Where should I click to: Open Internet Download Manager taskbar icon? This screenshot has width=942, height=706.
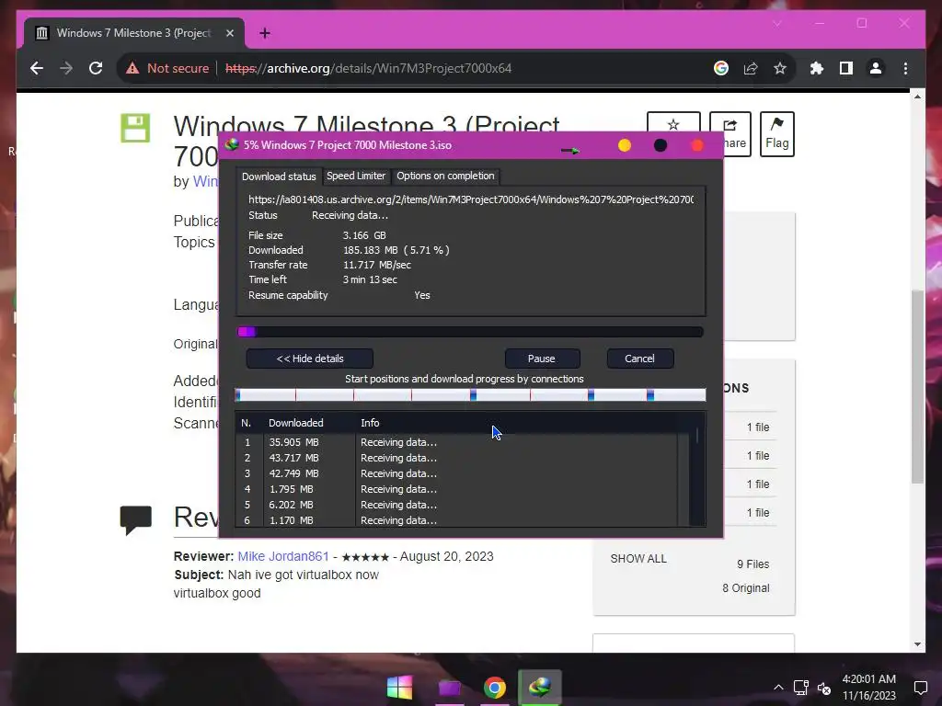tap(539, 687)
